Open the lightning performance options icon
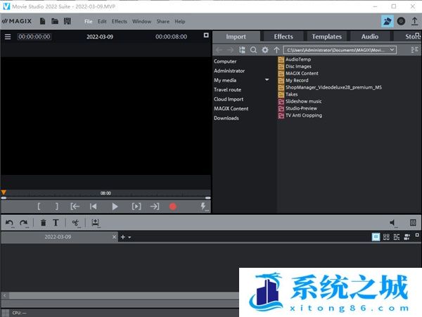Viewport: 422px width, 317px height. [204, 207]
